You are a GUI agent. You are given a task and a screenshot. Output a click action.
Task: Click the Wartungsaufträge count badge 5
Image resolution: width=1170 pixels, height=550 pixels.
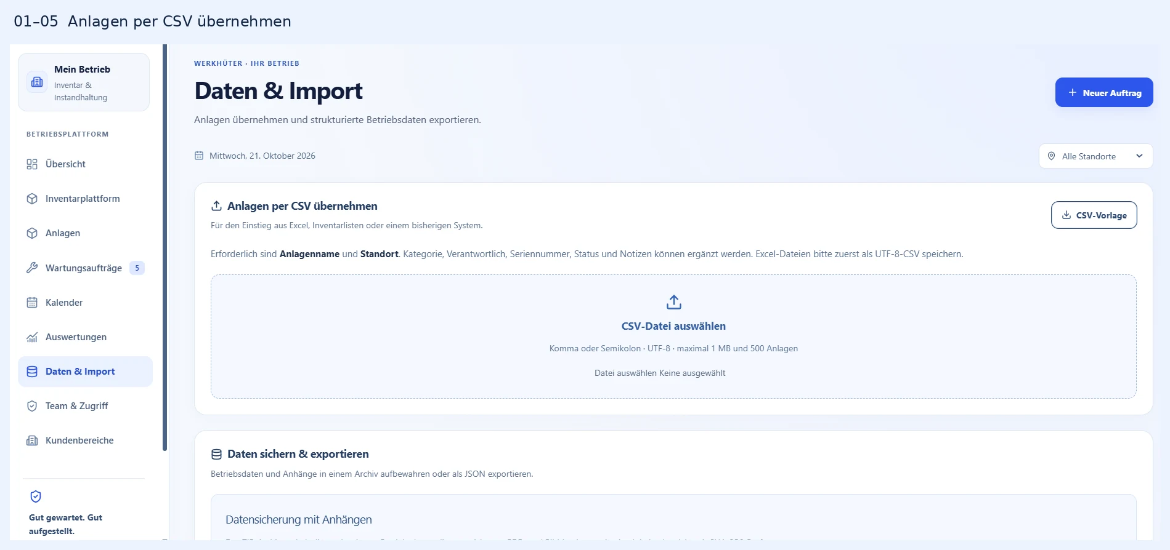click(137, 268)
